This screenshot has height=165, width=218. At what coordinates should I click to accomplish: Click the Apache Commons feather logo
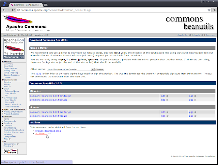coord(18,19)
